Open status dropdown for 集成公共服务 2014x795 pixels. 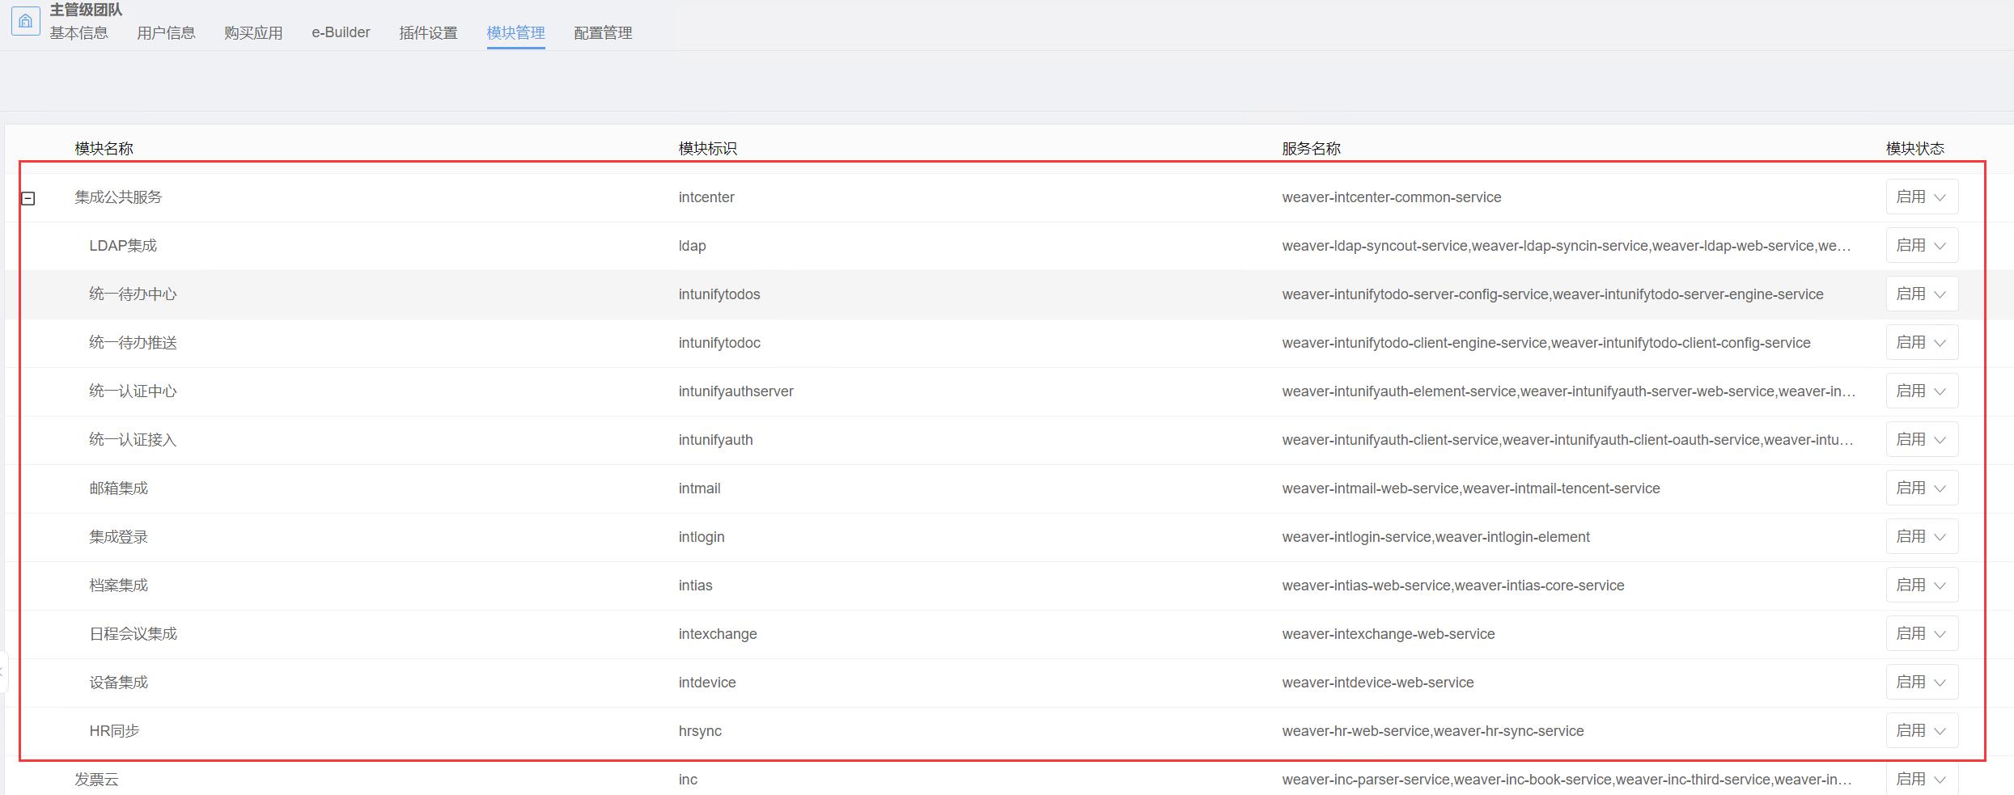point(1922,197)
